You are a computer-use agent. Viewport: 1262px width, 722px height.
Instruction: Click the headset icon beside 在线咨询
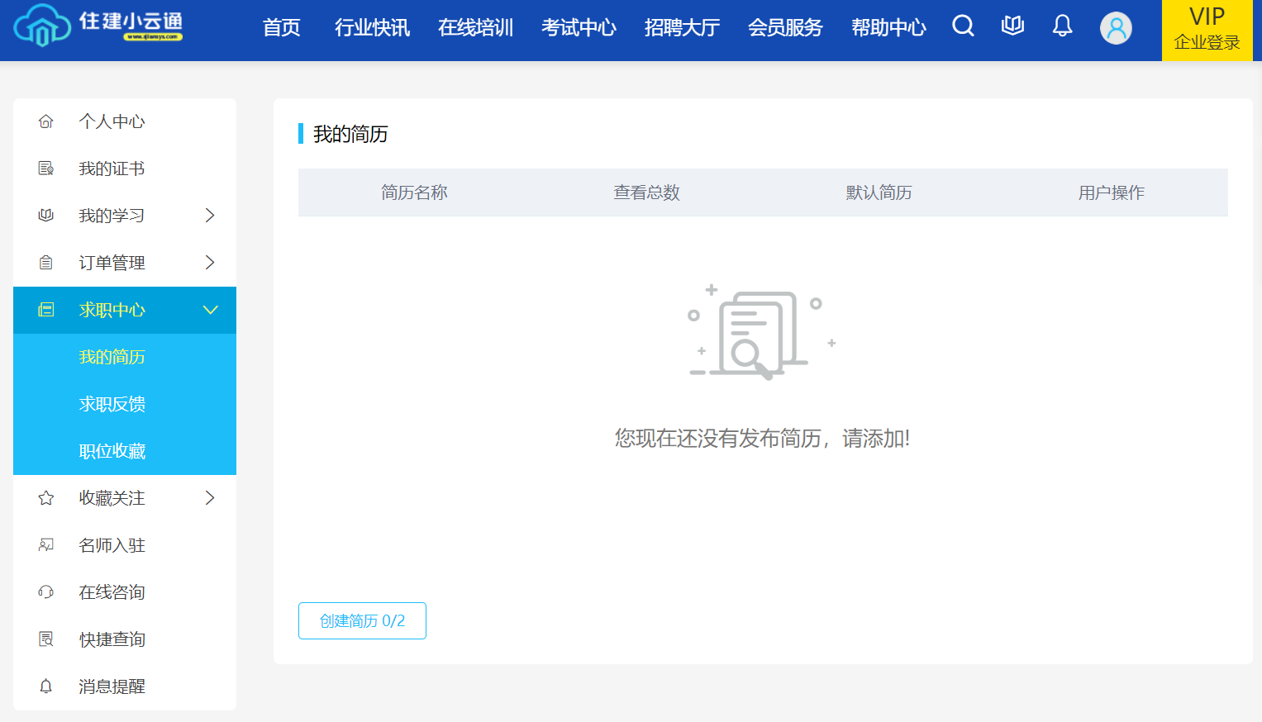[46, 592]
